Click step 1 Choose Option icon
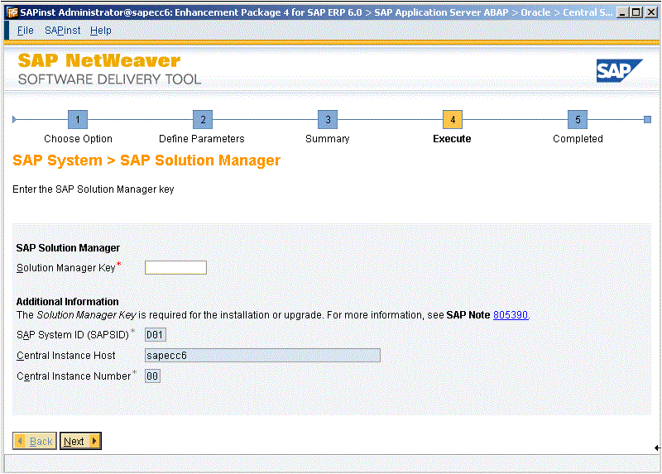The width and height of the screenshot is (662, 474). click(77, 119)
